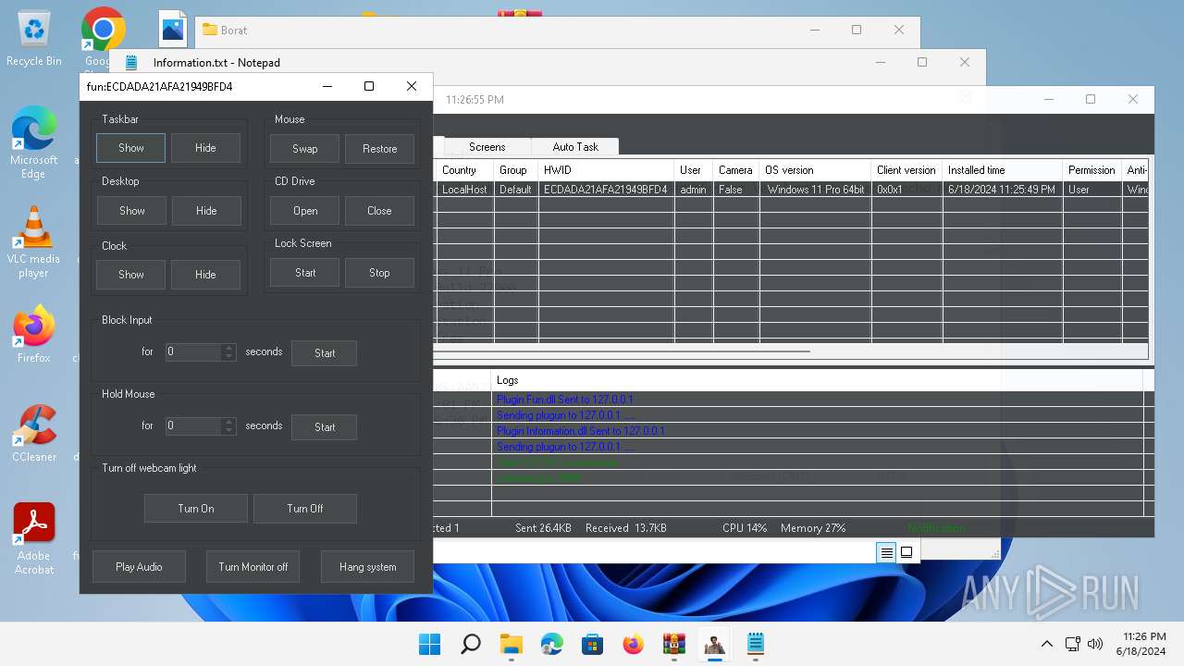Open WinRAR from taskbar

[673, 644]
